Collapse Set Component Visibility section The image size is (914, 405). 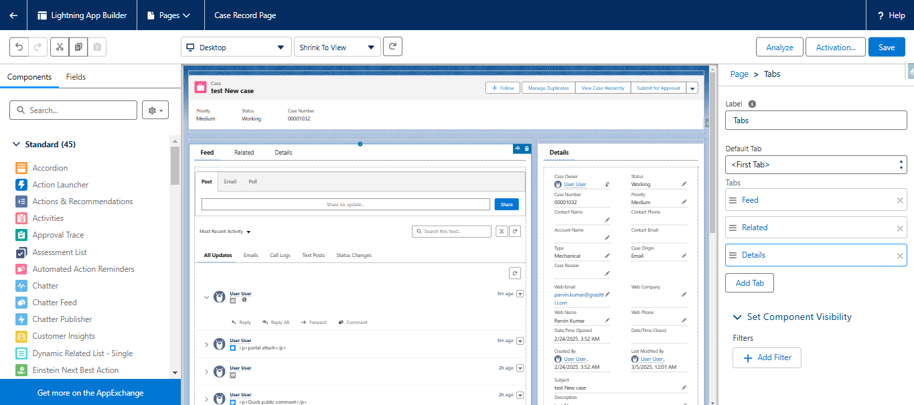pos(737,317)
